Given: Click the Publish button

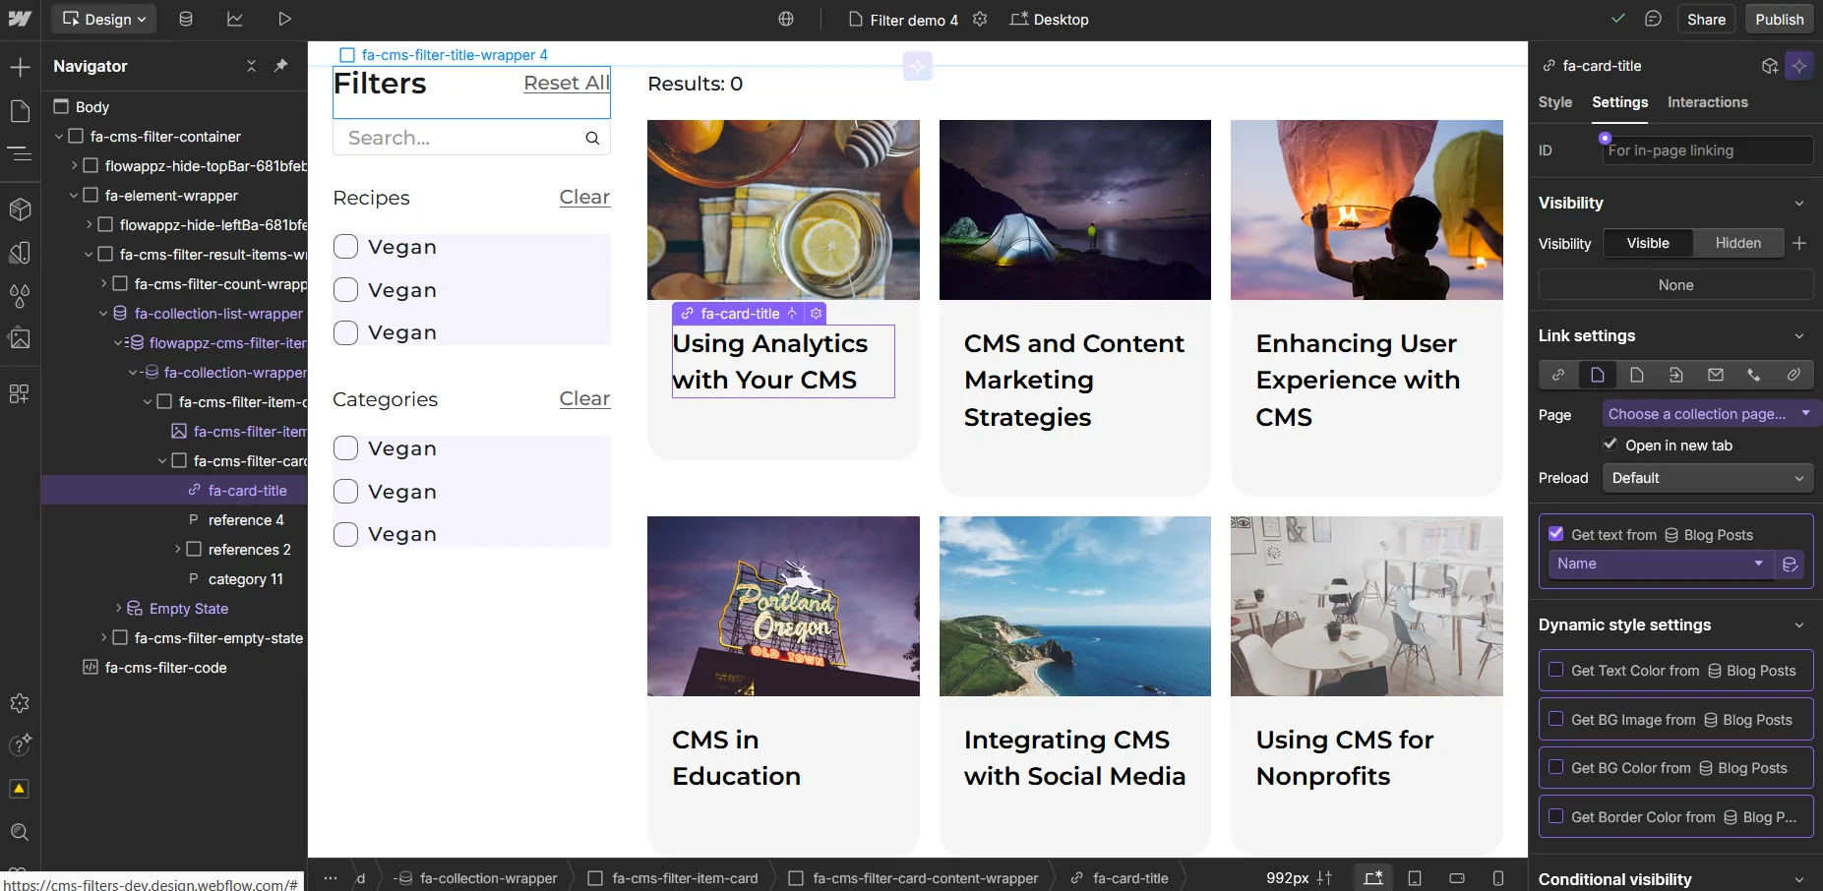Looking at the screenshot, I should click(1780, 19).
